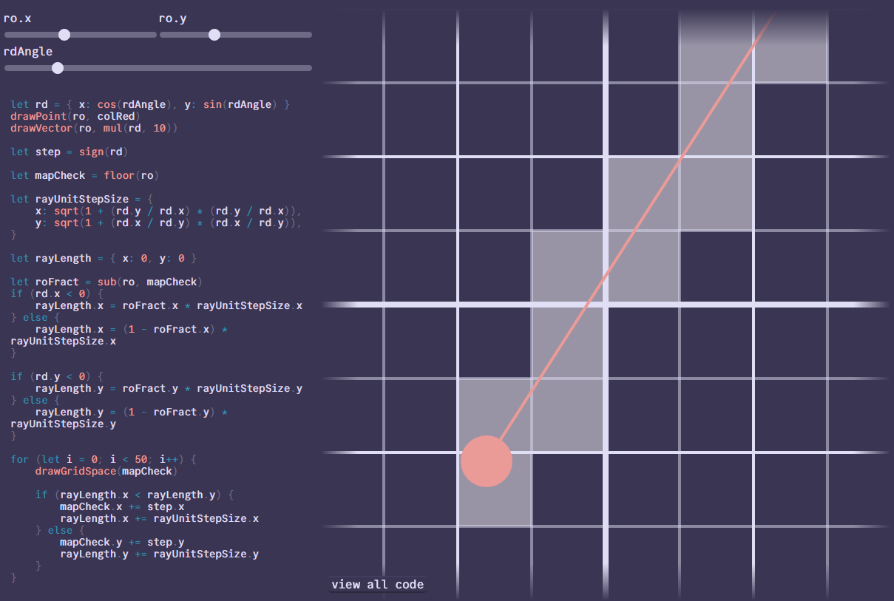Open the view all code link

click(377, 585)
